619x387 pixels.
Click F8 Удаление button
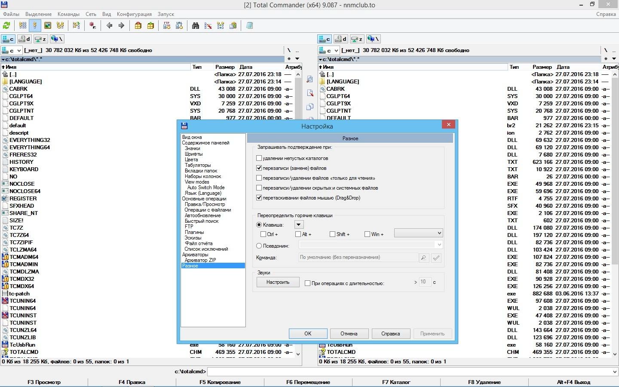(484, 382)
